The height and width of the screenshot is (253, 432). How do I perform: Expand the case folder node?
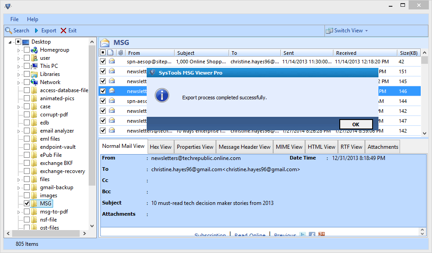19,107
